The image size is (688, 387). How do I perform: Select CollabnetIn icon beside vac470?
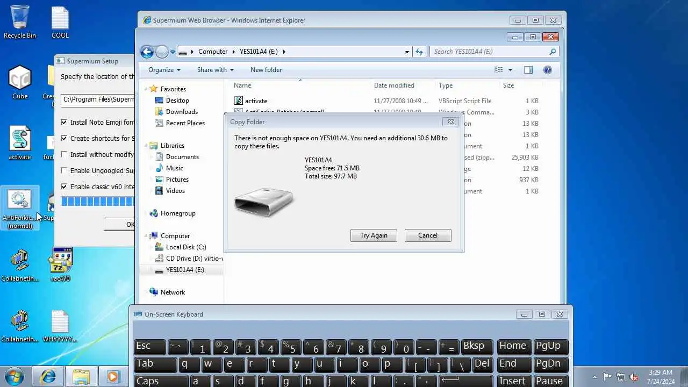pos(20,264)
